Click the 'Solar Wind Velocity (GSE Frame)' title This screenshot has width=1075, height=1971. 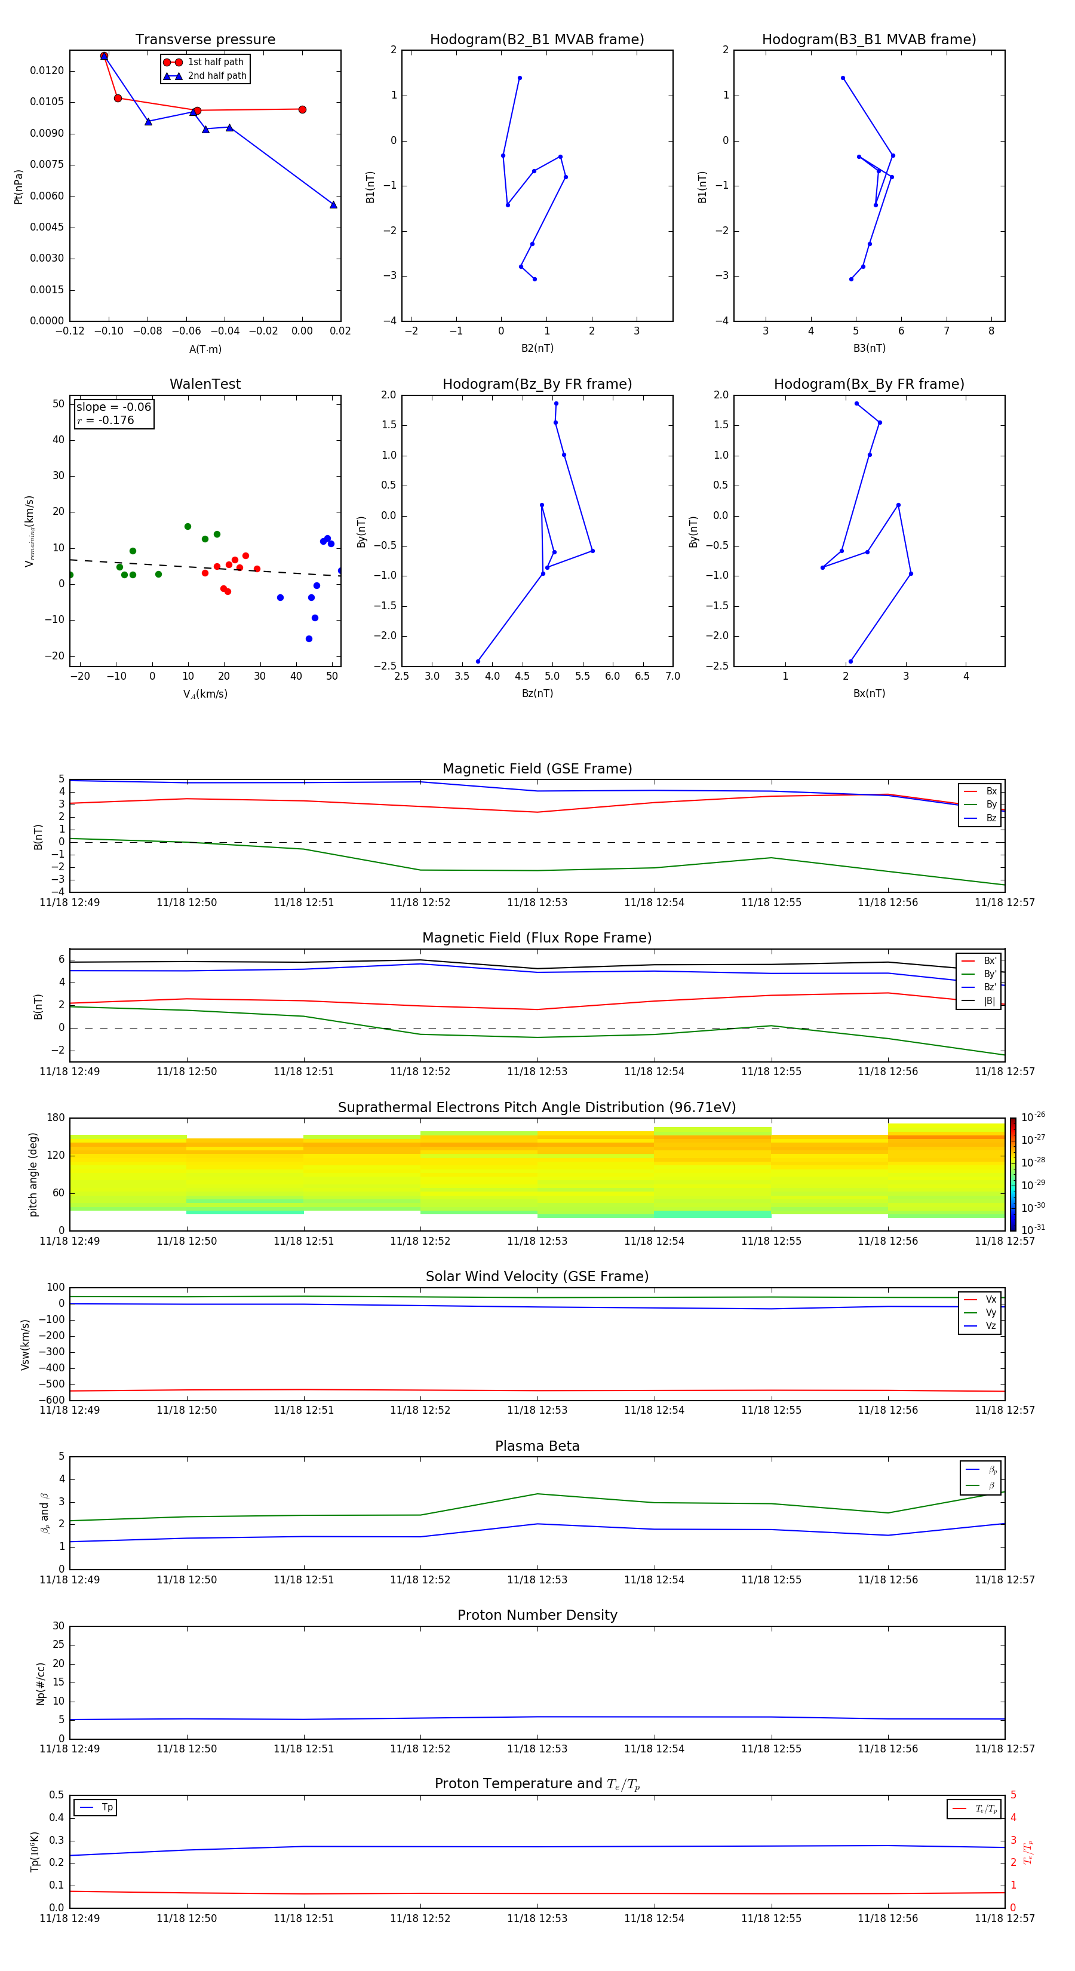pyautogui.click(x=537, y=1277)
